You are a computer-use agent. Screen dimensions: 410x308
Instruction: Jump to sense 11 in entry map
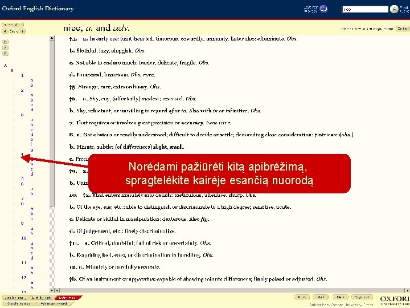pyautogui.click(x=24, y=262)
